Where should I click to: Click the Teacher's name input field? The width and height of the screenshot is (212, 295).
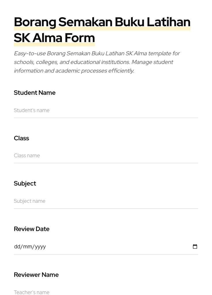click(x=106, y=292)
